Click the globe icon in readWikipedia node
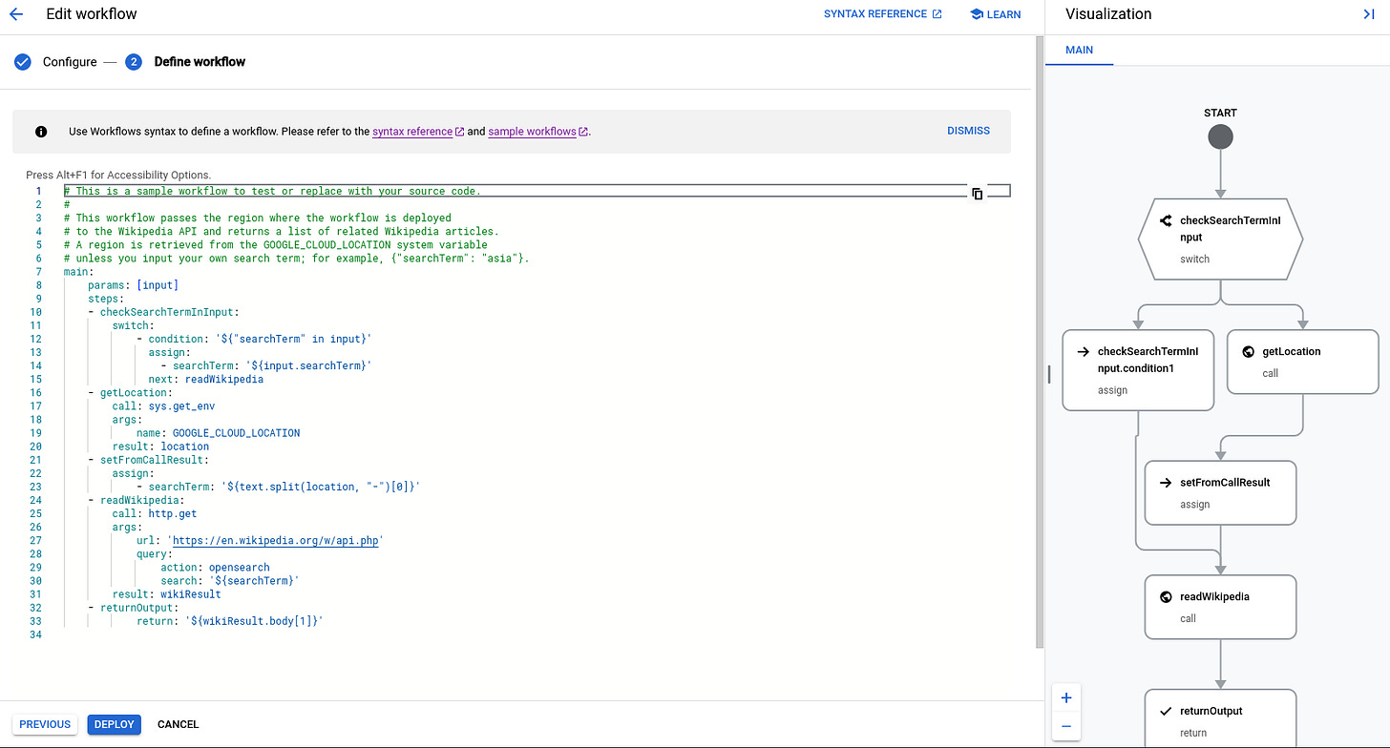This screenshot has height=748, width=1390. [x=1166, y=597]
